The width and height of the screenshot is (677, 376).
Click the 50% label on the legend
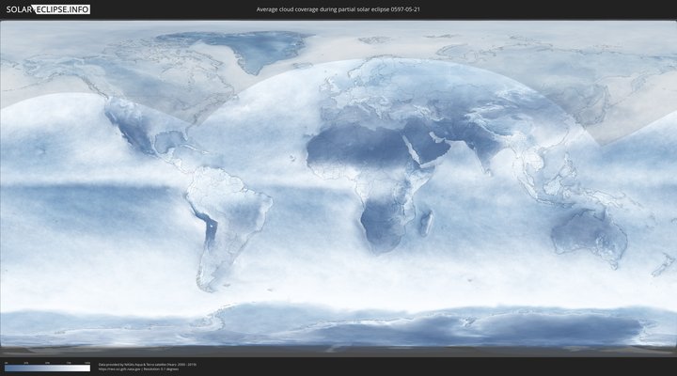(x=47, y=363)
